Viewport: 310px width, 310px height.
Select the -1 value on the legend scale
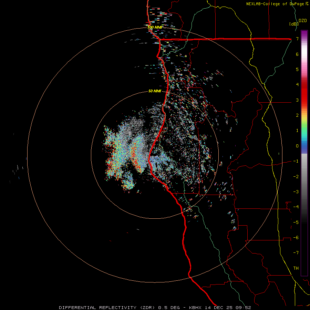[296, 161]
